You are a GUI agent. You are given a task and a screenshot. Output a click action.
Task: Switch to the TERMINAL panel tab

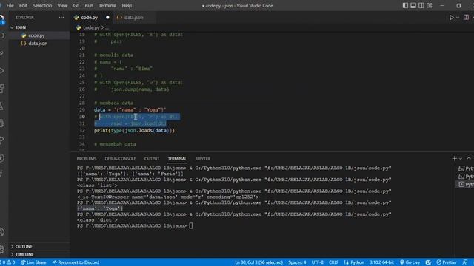(x=177, y=159)
